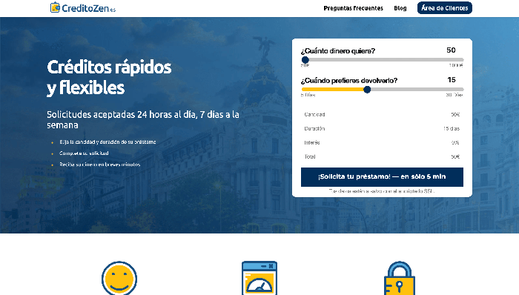This screenshot has height=295, width=519.
Task: Click the CreditoZen logo
Action: [83, 7]
